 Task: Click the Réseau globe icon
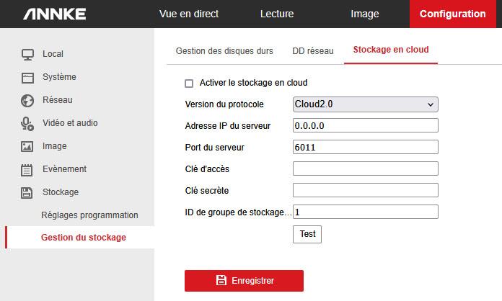pos(27,100)
